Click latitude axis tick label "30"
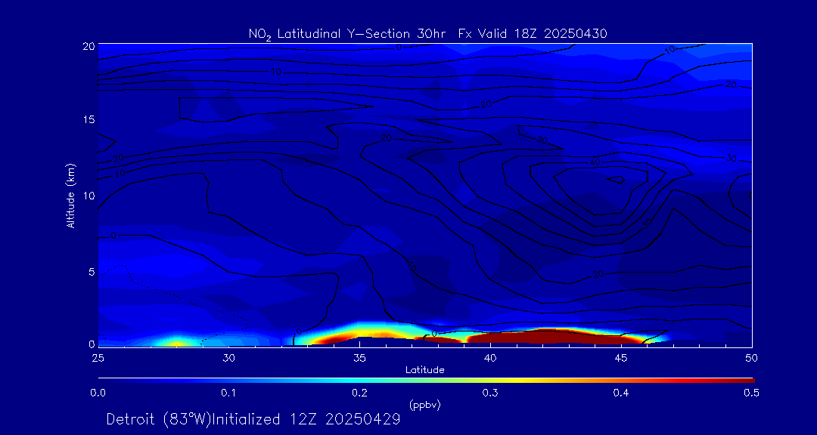 (228, 358)
